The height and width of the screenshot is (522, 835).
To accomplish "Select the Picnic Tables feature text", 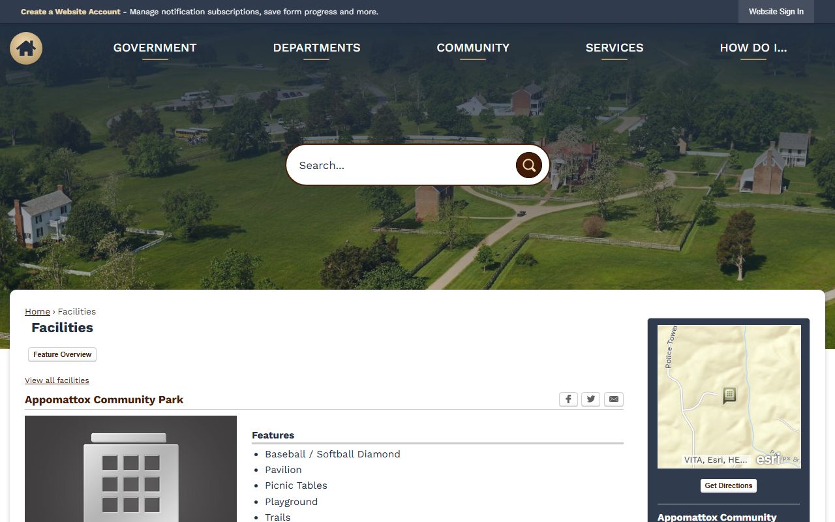I will tap(296, 485).
